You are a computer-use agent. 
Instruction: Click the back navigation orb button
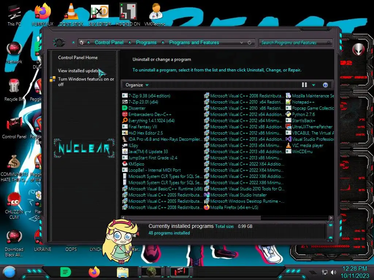(x=59, y=43)
